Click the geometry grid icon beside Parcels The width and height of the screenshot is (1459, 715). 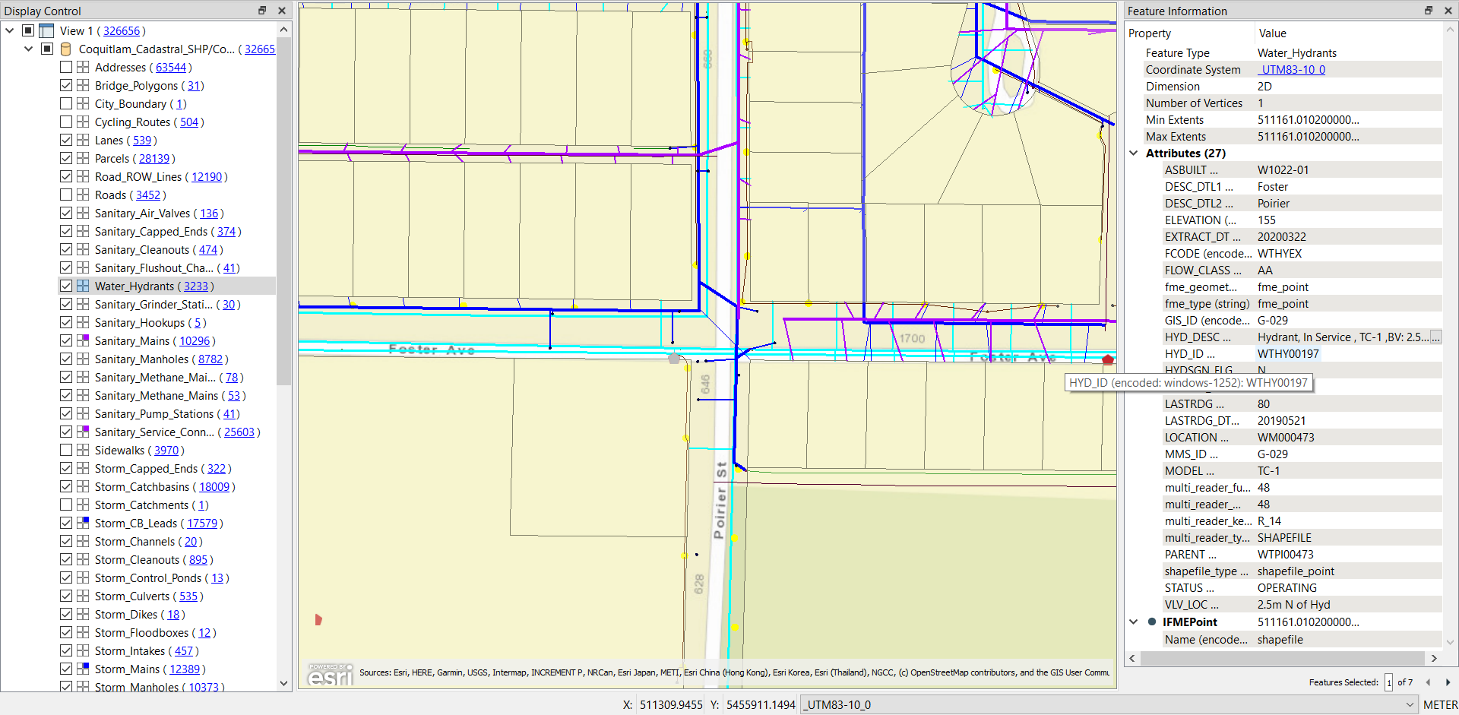(x=82, y=158)
